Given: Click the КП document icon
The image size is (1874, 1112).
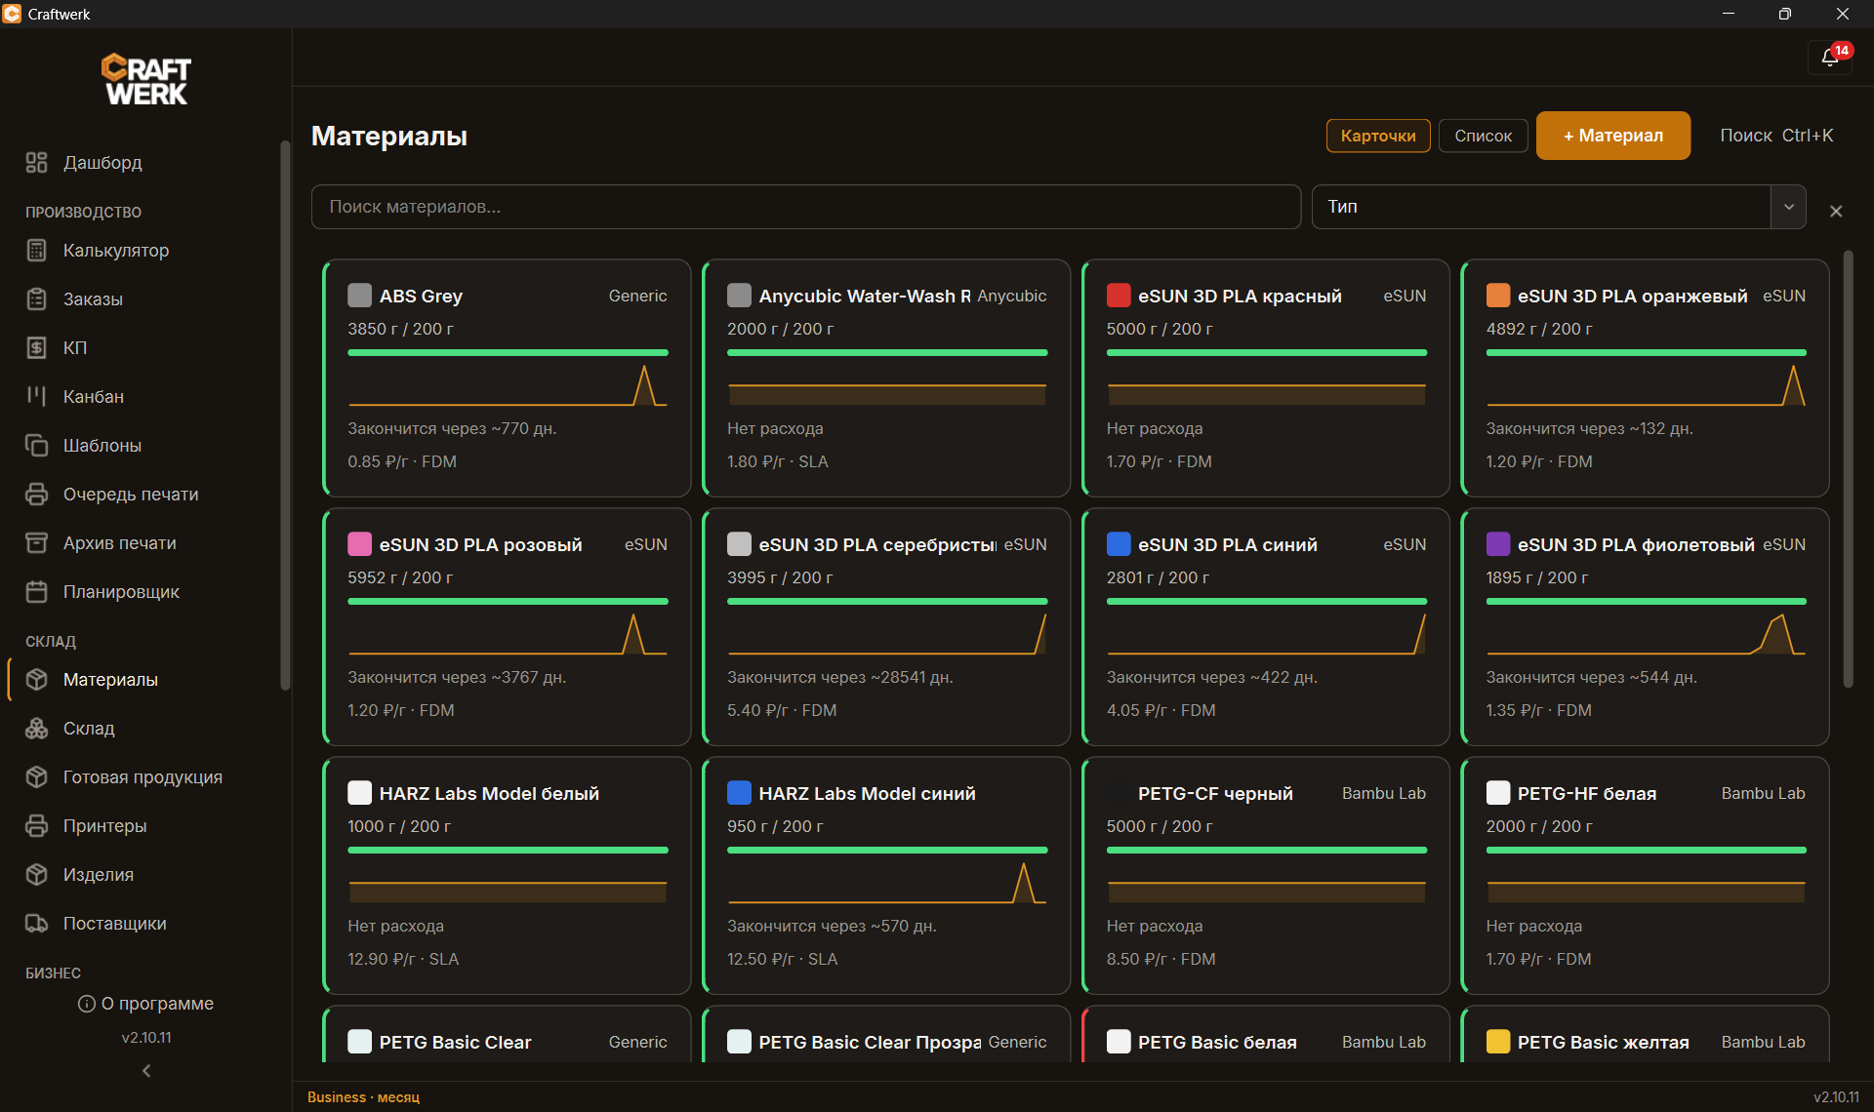Looking at the screenshot, I should 37,348.
